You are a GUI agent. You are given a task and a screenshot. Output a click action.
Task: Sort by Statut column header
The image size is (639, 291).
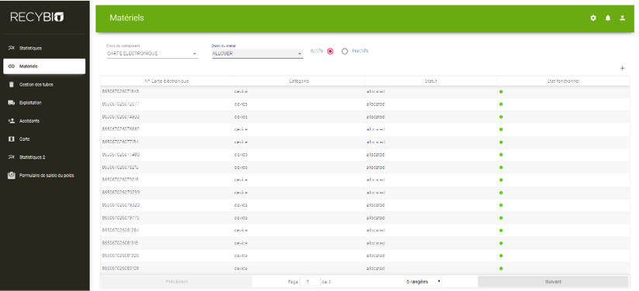pos(430,81)
